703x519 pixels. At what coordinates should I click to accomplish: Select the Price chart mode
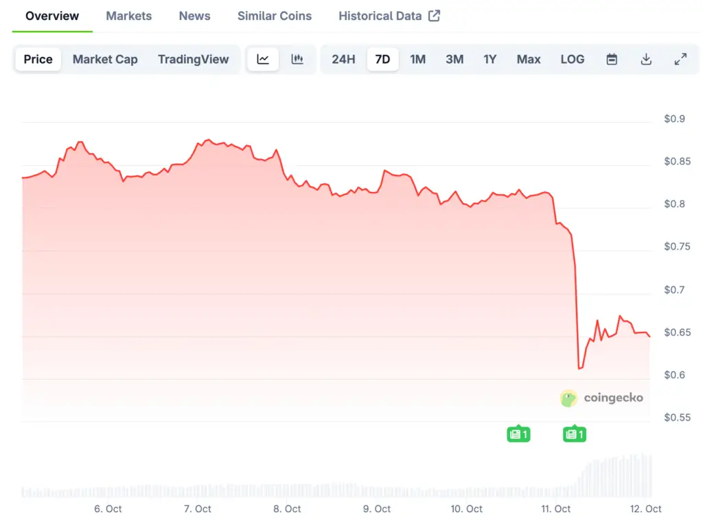coord(38,60)
